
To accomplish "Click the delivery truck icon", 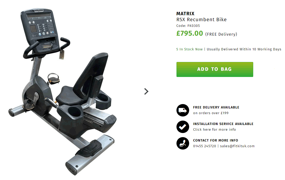I will point(183,110).
